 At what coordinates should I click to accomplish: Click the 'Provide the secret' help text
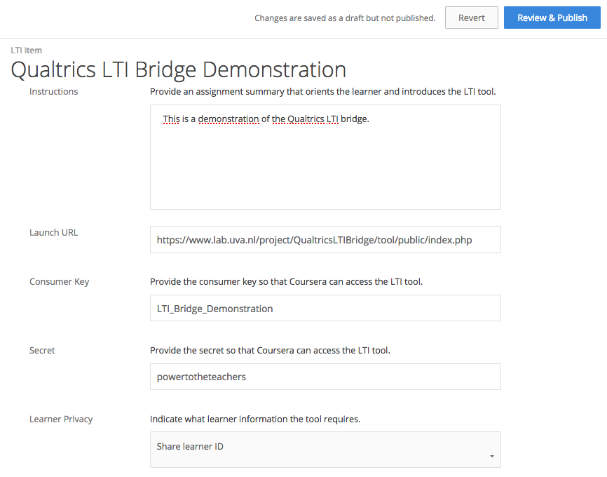[270, 350]
